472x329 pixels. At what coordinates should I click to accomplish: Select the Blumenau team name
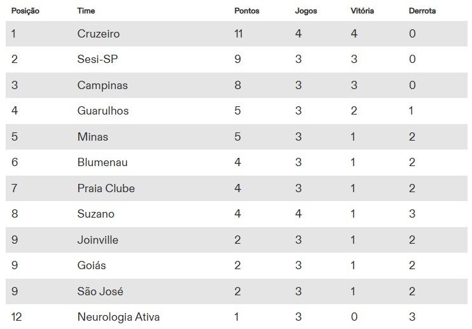pos(102,162)
